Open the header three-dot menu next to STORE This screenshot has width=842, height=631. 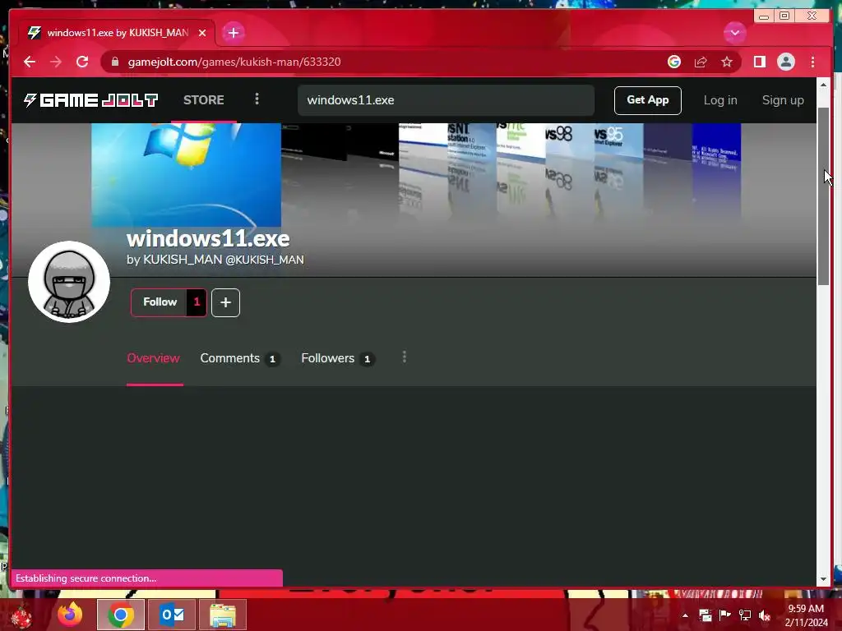click(257, 99)
